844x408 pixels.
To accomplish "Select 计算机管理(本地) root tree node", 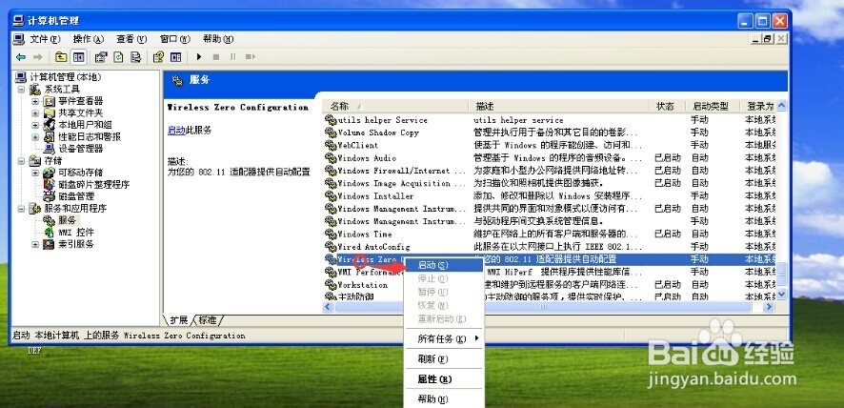I will point(66,77).
